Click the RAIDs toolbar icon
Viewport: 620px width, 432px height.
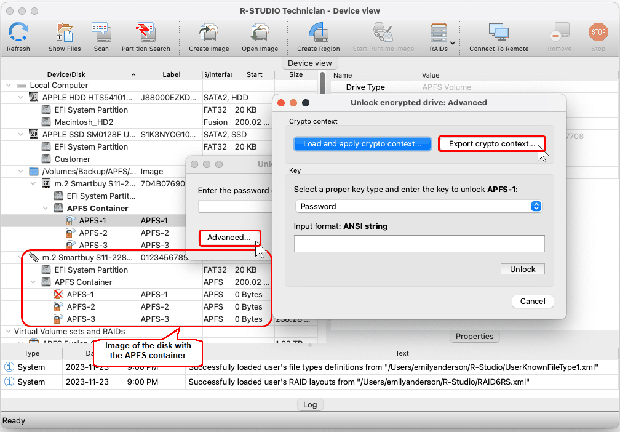[x=439, y=33]
